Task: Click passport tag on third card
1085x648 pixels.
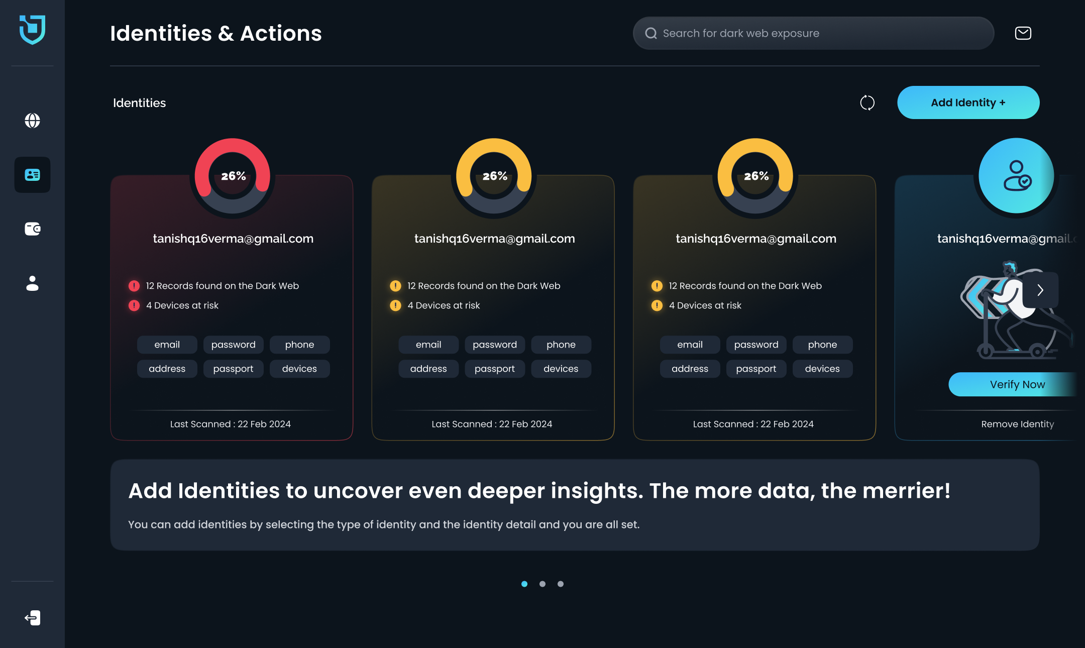Action: point(756,369)
